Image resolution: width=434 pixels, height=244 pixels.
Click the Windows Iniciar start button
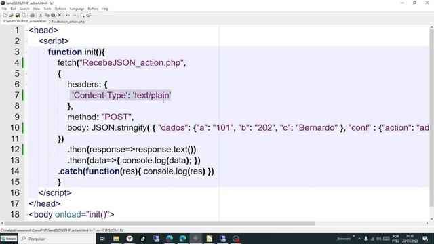[9, 239]
